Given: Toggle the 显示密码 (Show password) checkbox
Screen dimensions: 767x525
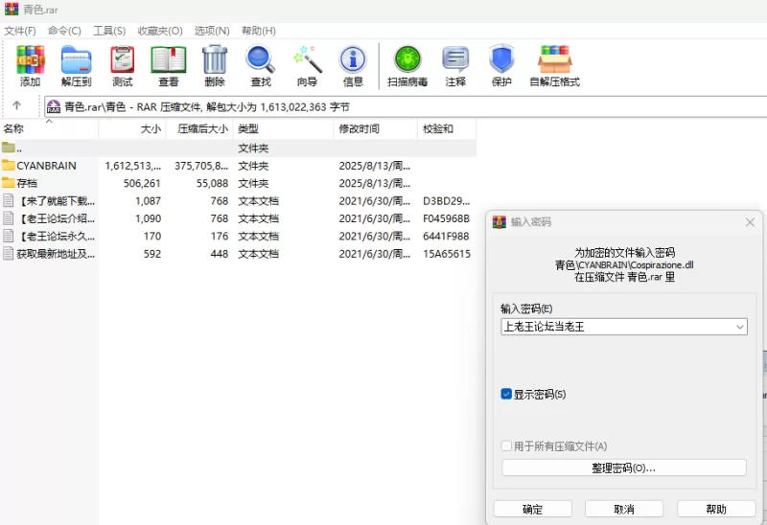Looking at the screenshot, I should tap(506, 394).
